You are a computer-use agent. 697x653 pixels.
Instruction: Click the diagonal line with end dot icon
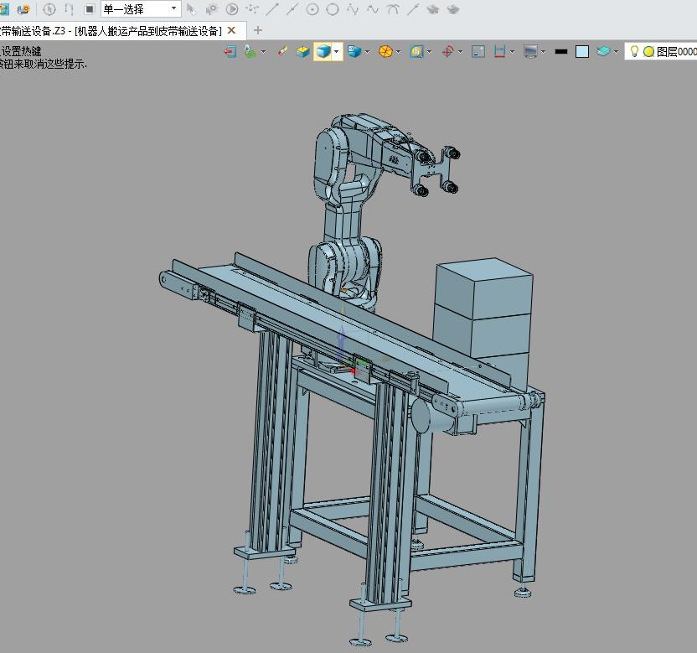click(x=413, y=9)
